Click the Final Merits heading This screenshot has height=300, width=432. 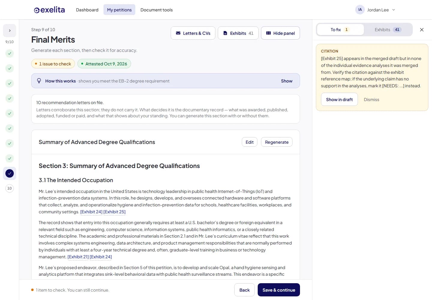[53, 40]
